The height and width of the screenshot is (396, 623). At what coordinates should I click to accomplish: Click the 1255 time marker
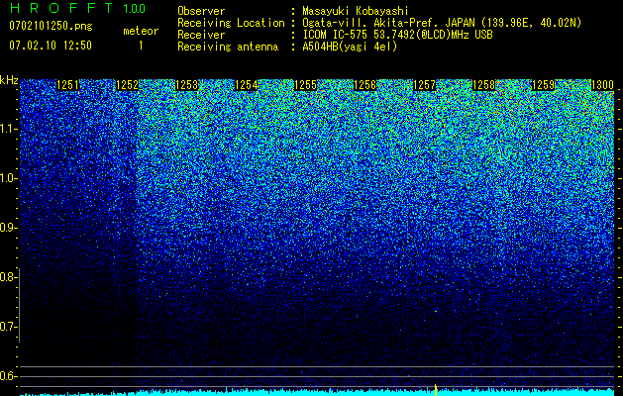pos(305,85)
